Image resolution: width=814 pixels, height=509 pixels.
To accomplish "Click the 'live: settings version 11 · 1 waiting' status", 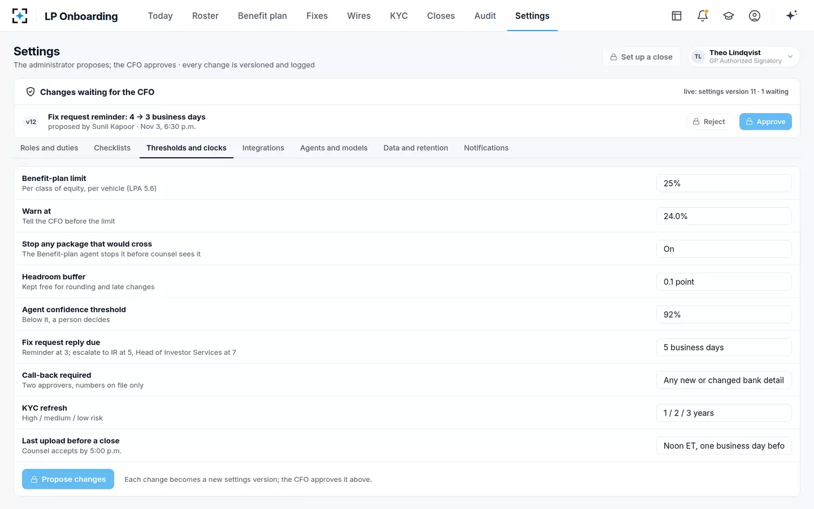I will 736,92.
